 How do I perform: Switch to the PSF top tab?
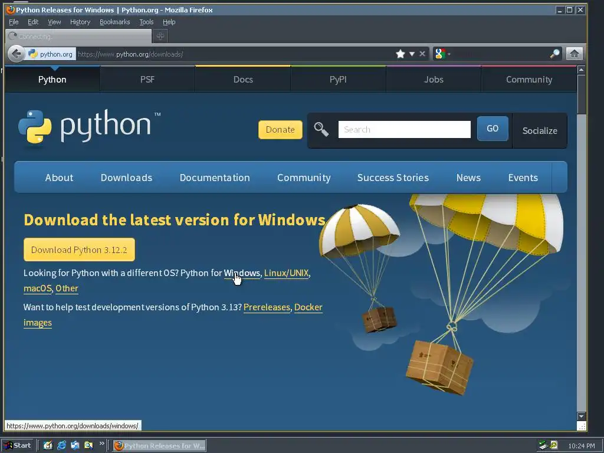[147, 80]
